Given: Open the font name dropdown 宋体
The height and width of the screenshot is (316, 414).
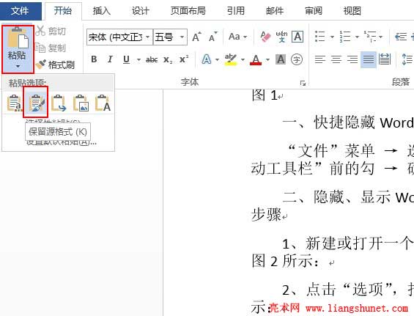Looking at the screenshot, I should tap(119, 37).
